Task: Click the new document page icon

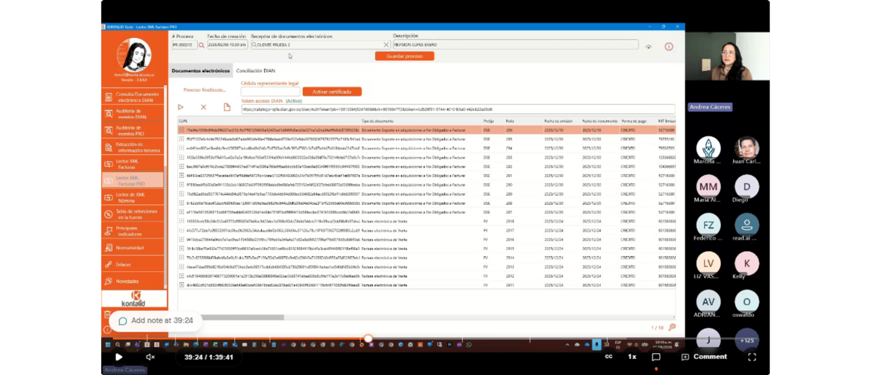Action: click(x=227, y=107)
